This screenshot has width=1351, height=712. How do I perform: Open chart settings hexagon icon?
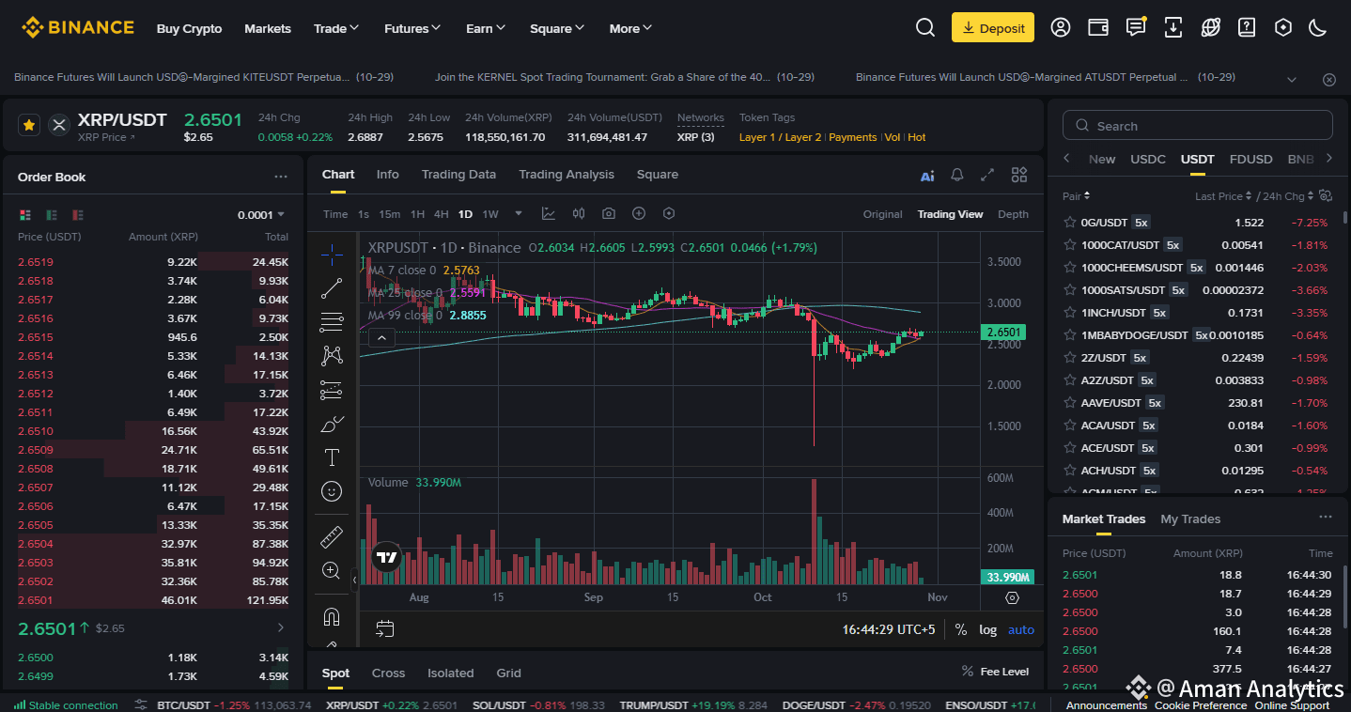669,214
